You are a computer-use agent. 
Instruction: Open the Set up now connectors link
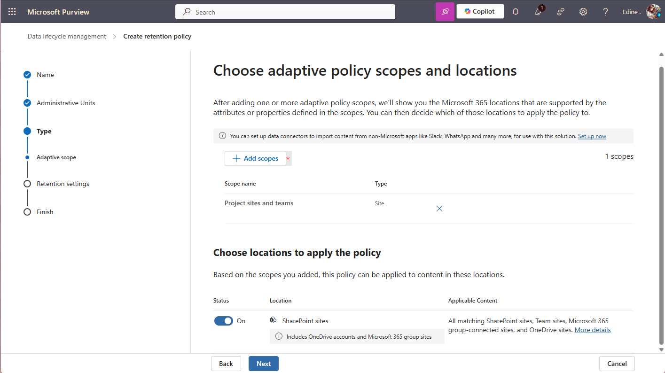[591, 136]
